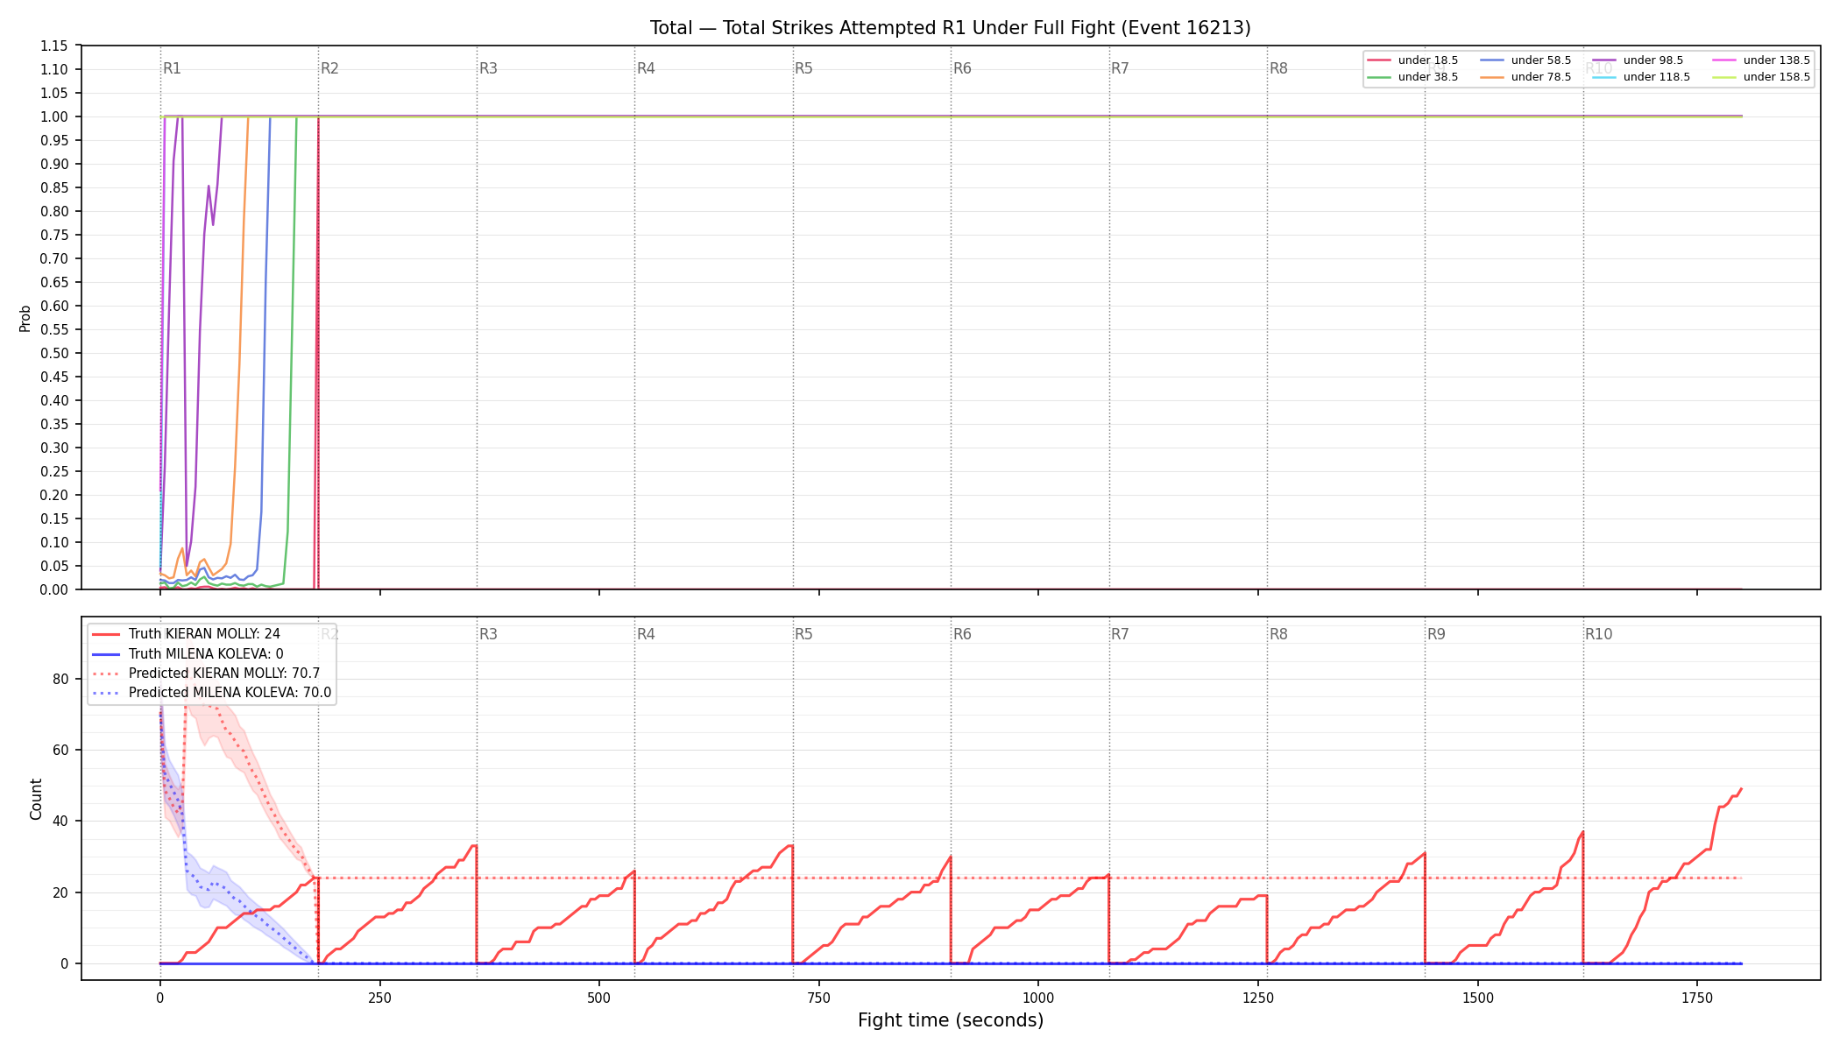Click the 40 tick on Count axis
Image resolution: width=1840 pixels, height=1051 pixels.
coord(61,821)
